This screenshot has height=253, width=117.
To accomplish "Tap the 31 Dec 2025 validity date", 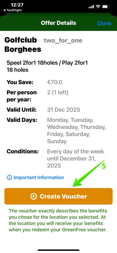I will (64, 110).
